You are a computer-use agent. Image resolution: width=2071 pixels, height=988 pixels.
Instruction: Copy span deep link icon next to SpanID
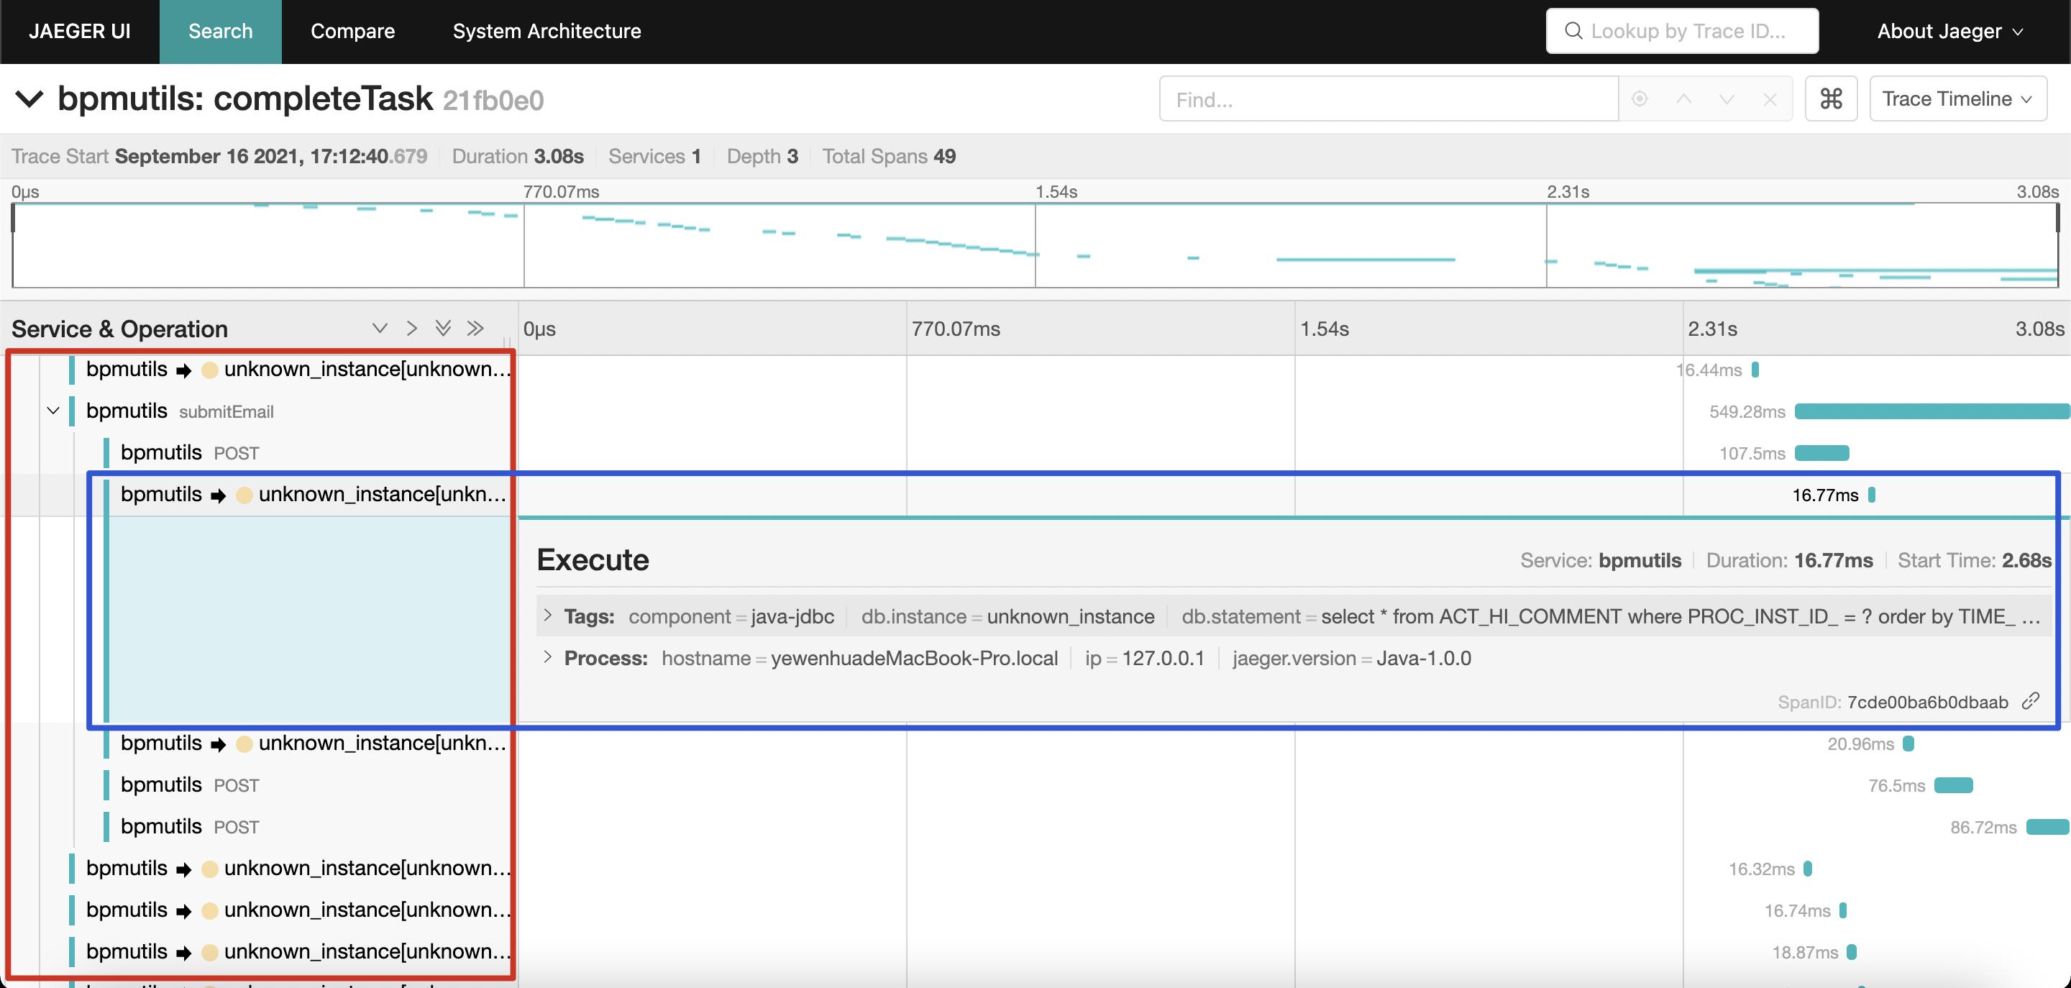[x=2030, y=701]
